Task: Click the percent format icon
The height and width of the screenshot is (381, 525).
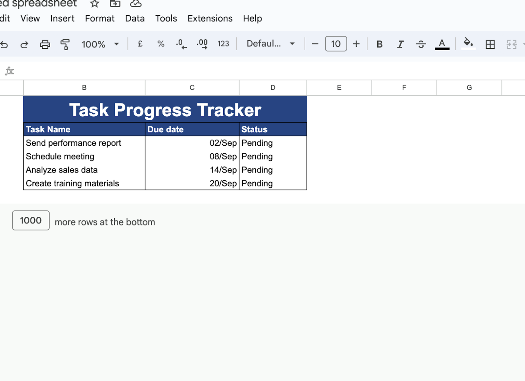Action: coord(160,44)
